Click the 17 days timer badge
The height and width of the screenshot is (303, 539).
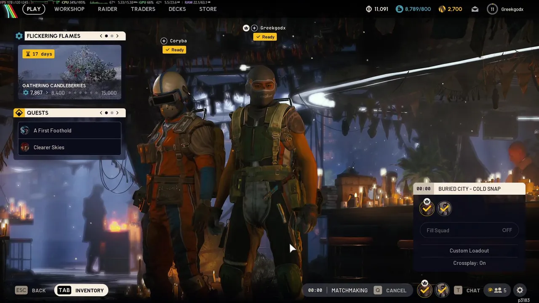click(x=38, y=54)
